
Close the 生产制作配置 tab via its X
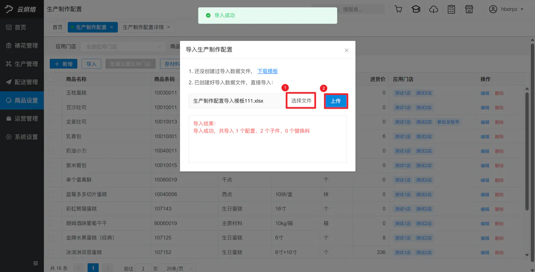[112, 27]
